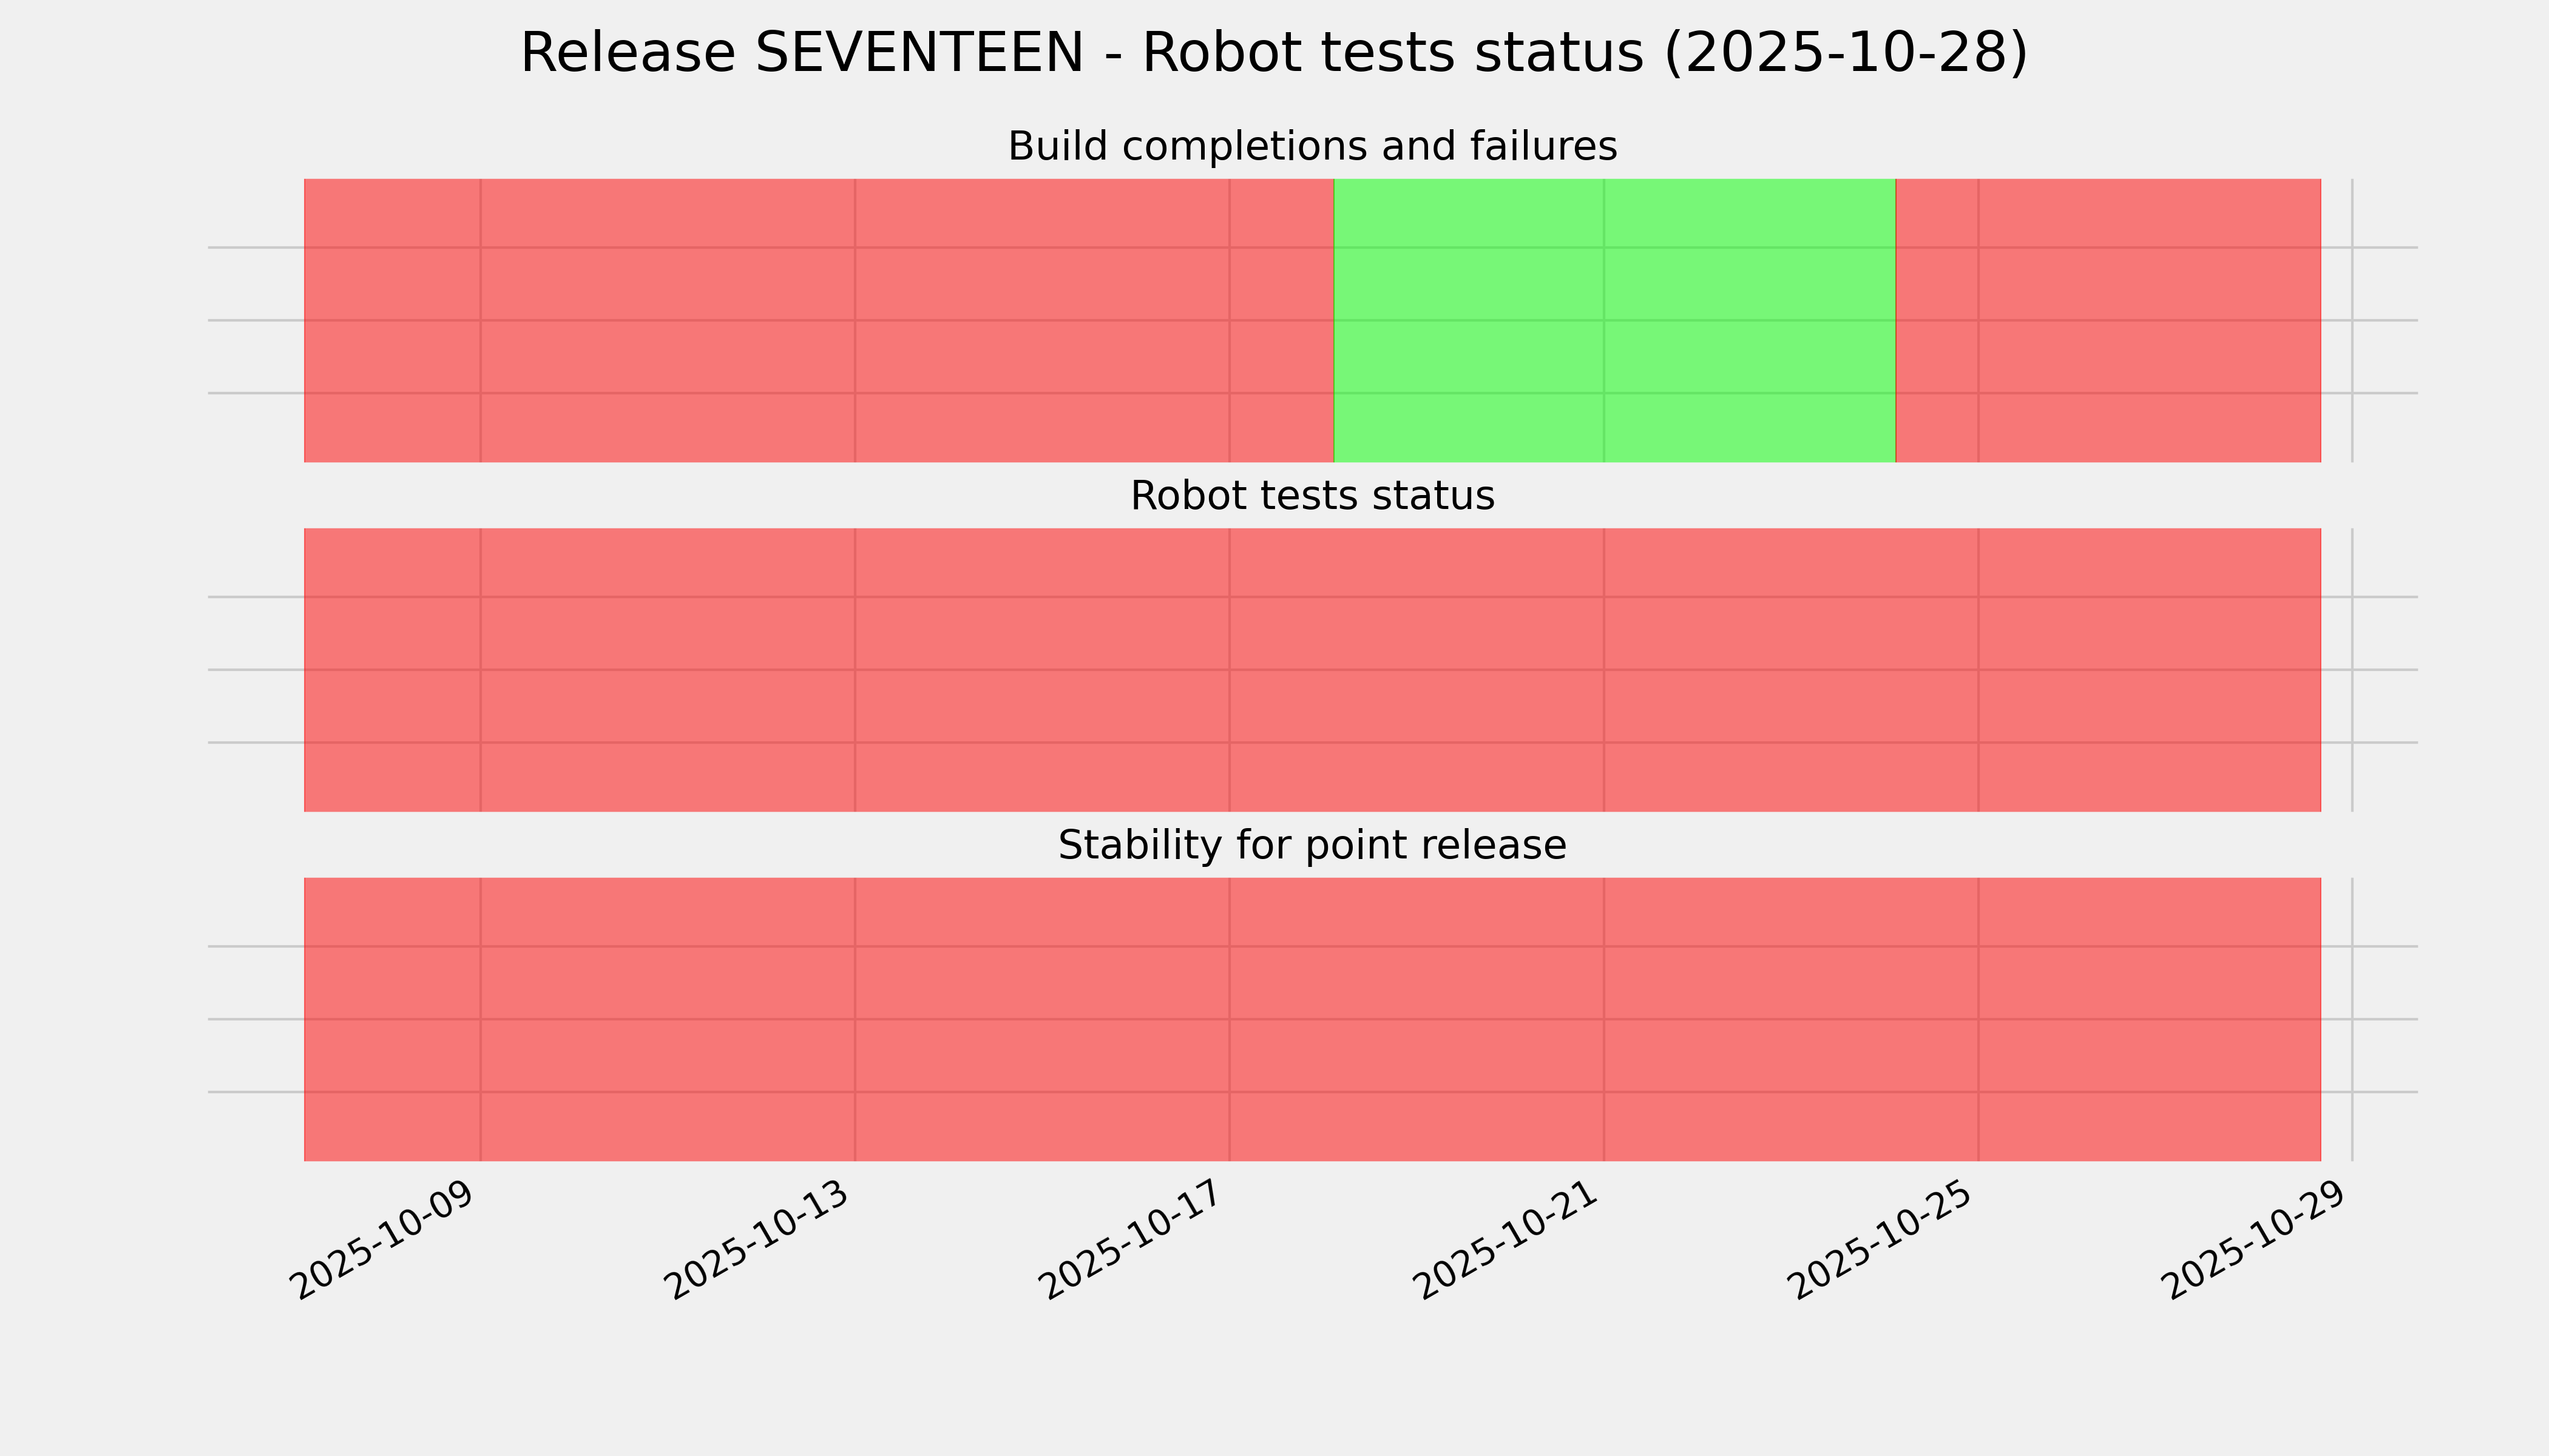This screenshot has height=1456, width=2549.
Task: Click the "Build completions and failures" subplot title
Action: (x=1312, y=147)
